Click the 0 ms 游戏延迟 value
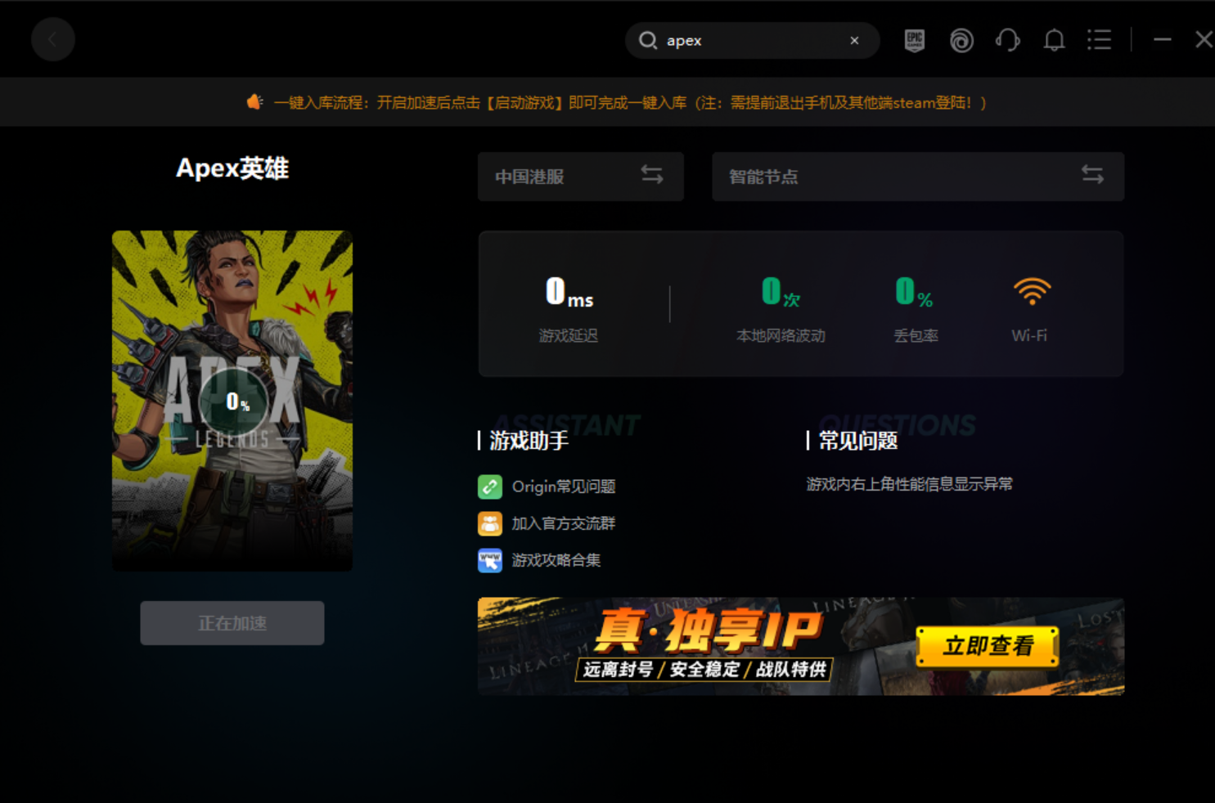This screenshot has width=1215, height=803. pyautogui.click(x=569, y=292)
